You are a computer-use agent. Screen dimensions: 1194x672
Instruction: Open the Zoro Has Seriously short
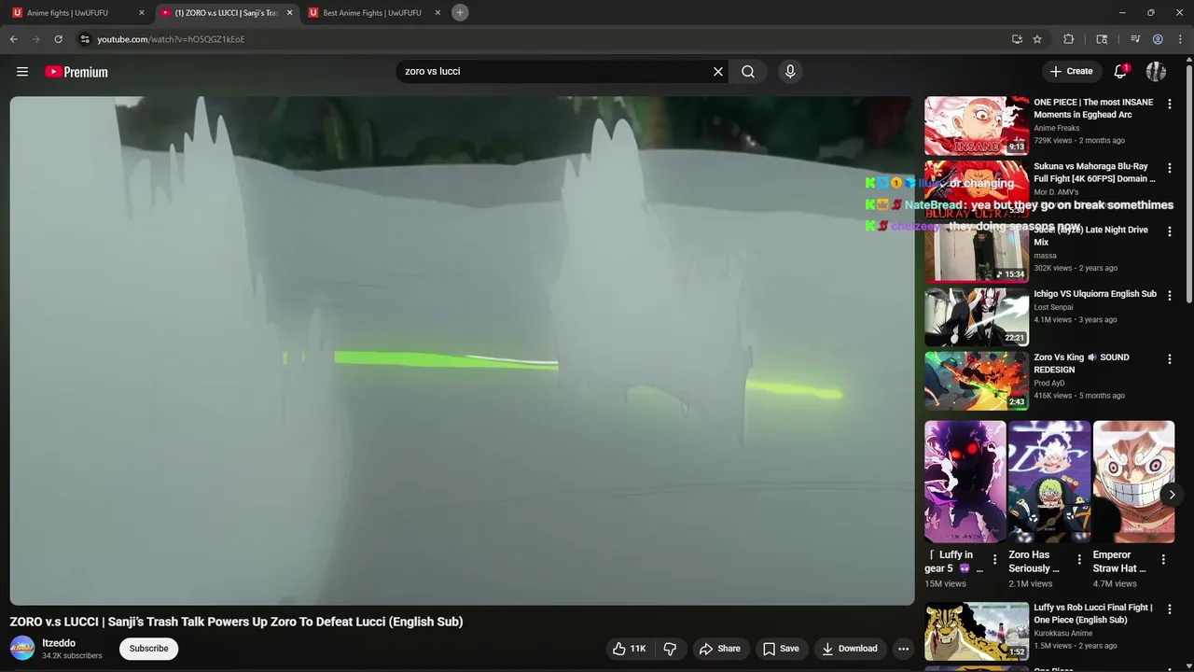click(x=1049, y=482)
